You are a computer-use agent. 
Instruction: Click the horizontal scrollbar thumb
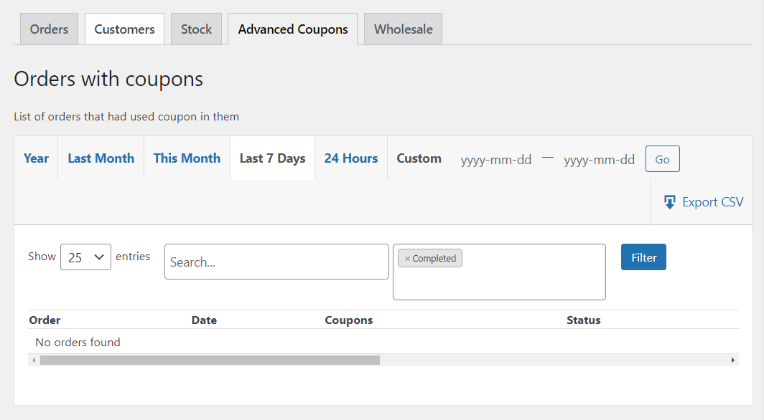(210, 361)
